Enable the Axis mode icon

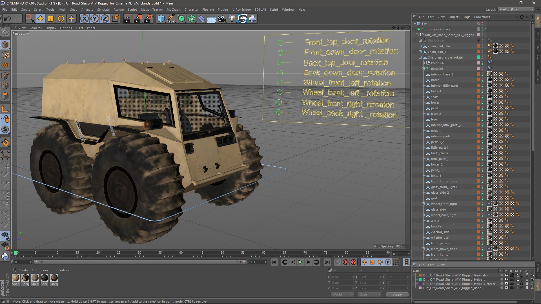(5, 109)
